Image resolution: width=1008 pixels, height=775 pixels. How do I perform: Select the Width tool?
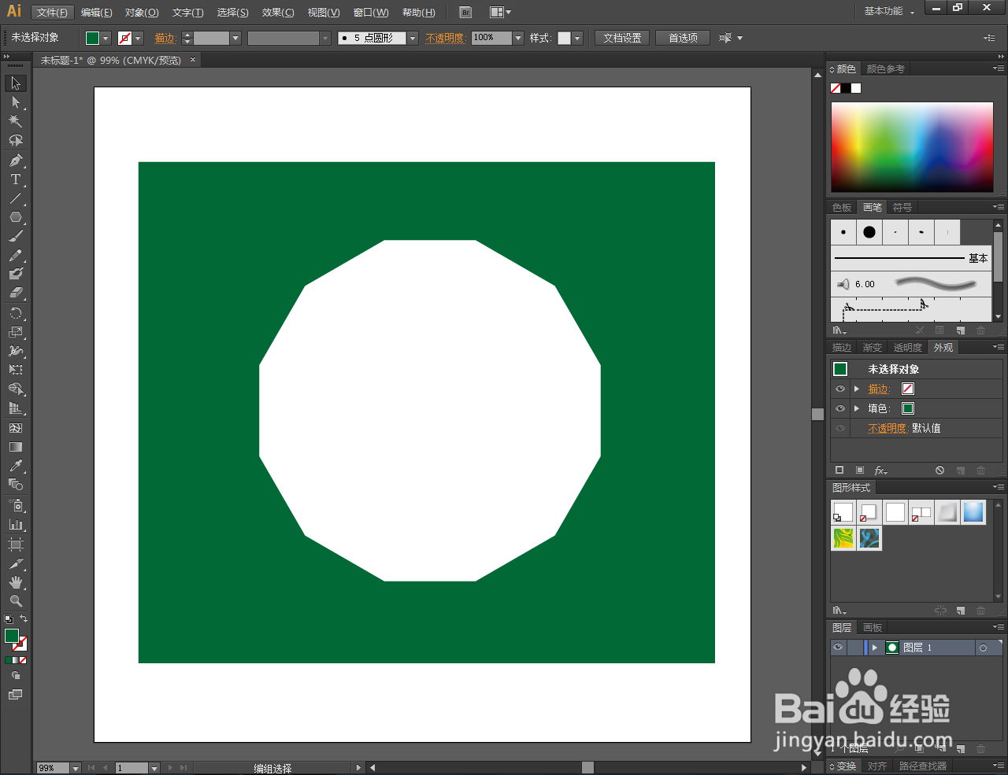coord(16,351)
